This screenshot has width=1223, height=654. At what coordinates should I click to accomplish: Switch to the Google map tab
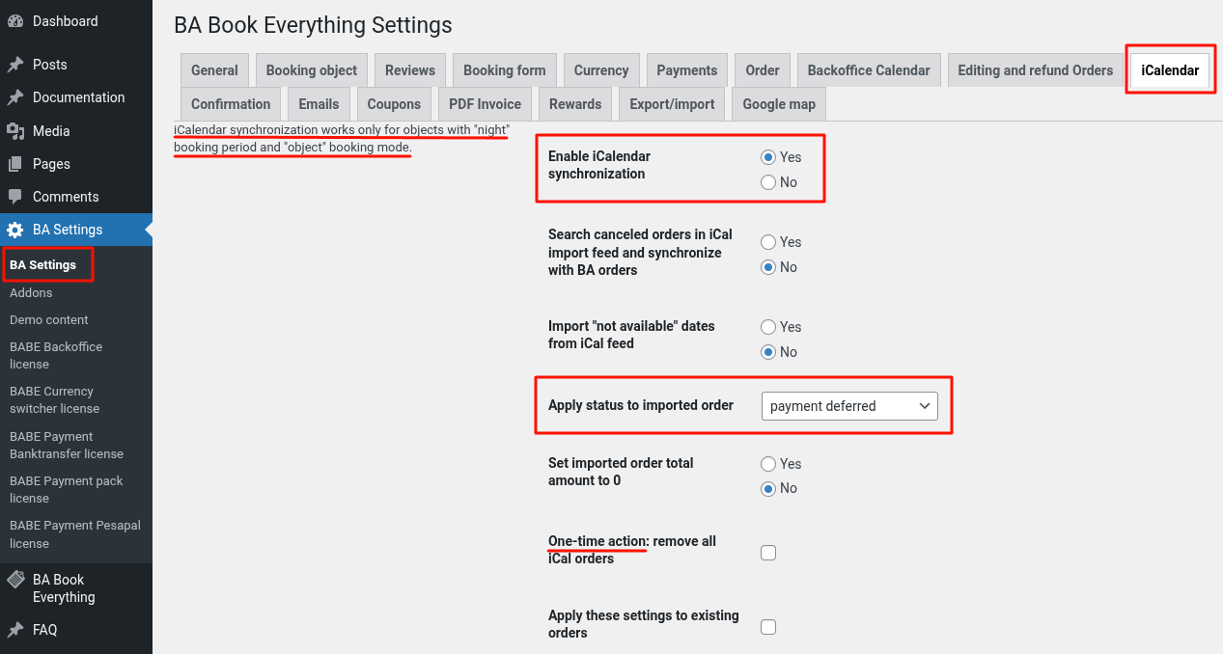pyautogui.click(x=778, y=104)
